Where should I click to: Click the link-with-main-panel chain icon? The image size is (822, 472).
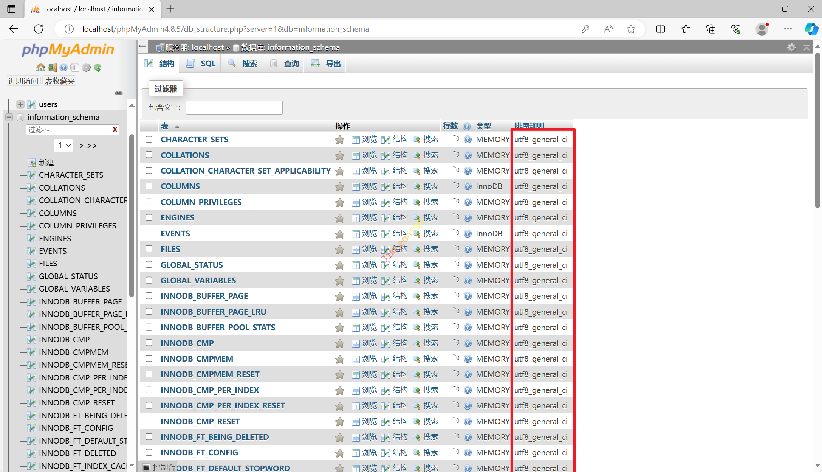[x=119, y=93]
